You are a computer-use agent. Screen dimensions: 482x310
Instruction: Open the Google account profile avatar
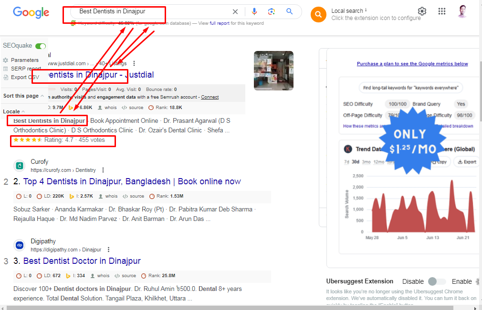[462, 11]
